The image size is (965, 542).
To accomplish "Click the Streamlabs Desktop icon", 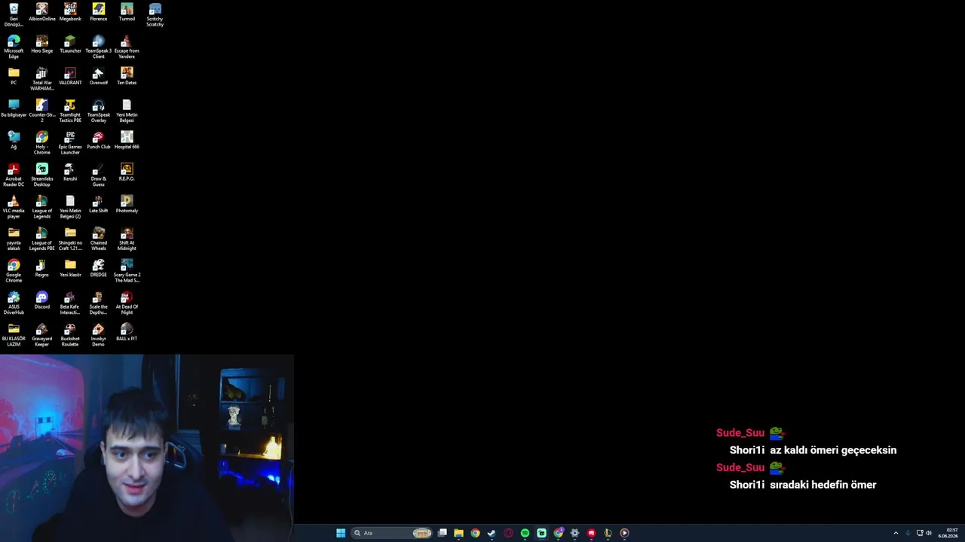I will click(42, 174).
